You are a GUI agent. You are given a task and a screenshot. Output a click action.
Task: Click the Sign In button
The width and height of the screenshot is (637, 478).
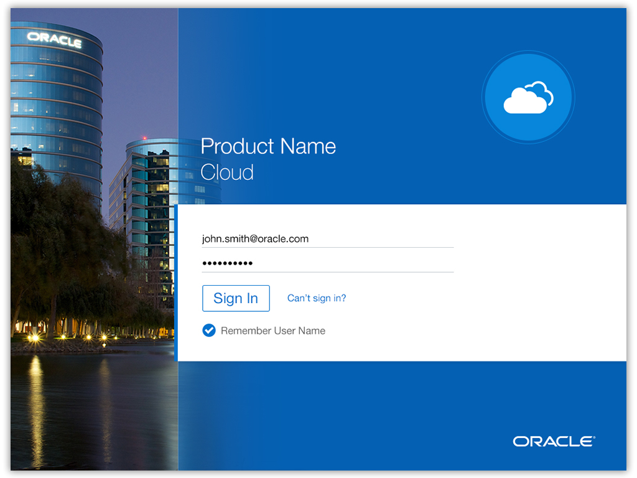point(236,298)
